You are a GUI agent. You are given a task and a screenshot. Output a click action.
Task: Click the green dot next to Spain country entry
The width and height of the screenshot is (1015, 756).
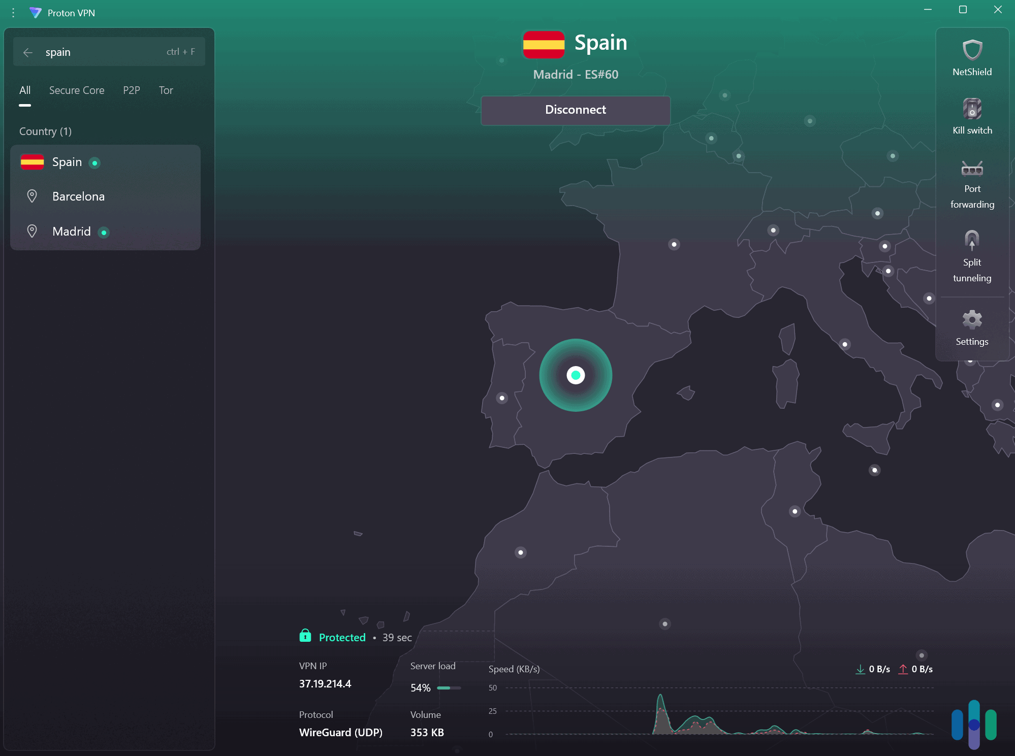coord(95,163)
